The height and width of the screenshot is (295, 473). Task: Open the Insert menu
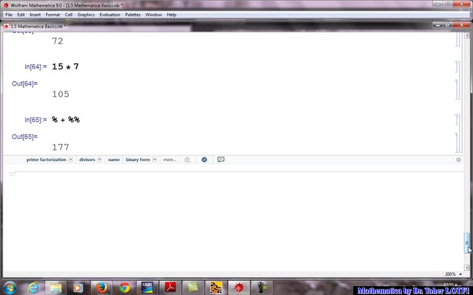tap(35, 15)
